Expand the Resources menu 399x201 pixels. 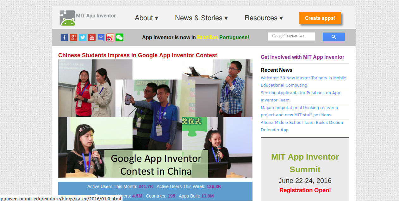(264, 18)
